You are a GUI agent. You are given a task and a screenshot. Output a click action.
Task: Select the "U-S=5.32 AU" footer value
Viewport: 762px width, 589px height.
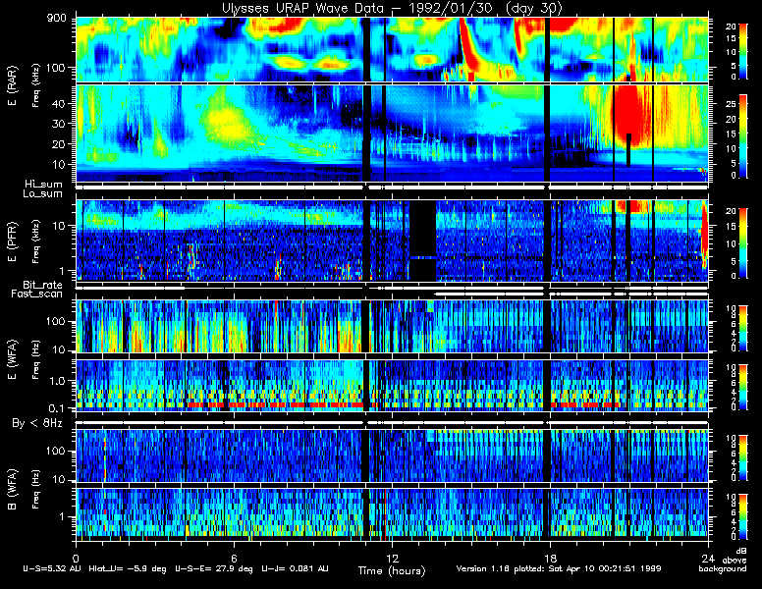[52, 568]
